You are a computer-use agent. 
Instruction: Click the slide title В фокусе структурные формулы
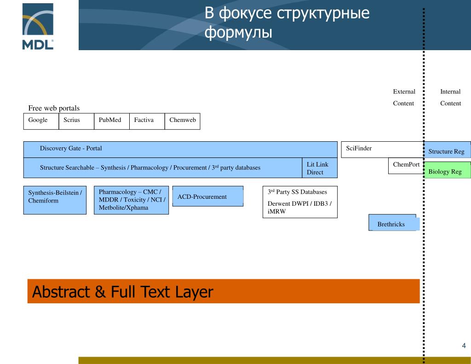click(287, 23)
